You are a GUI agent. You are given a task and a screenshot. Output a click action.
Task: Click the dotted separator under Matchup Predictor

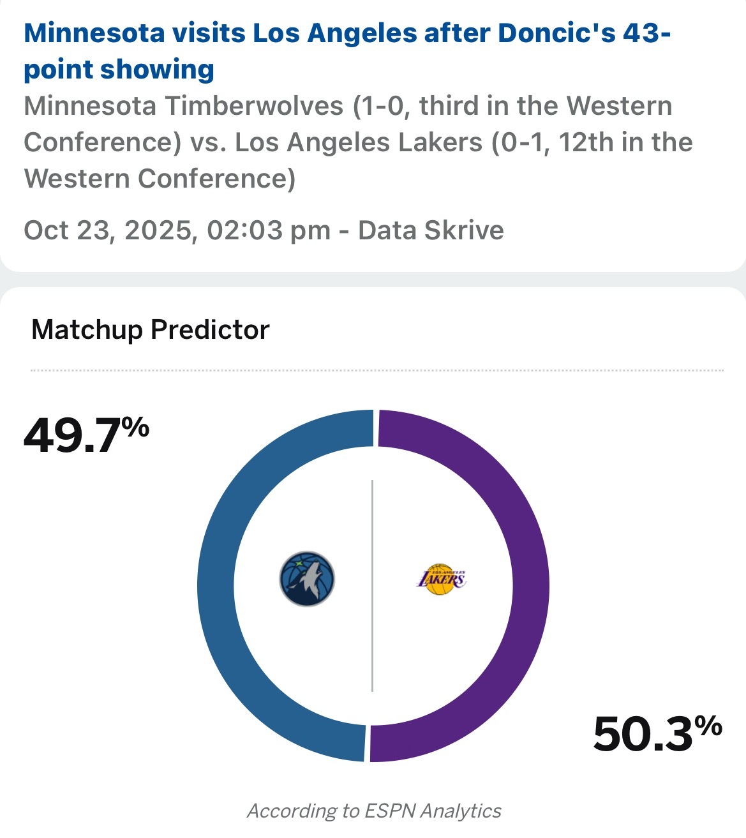tap(377, 370)
